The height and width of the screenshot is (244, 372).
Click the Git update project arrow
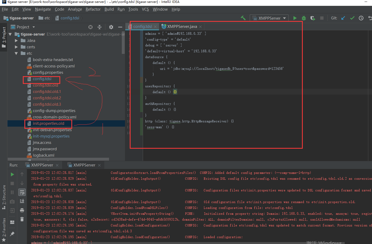[343, 18]
